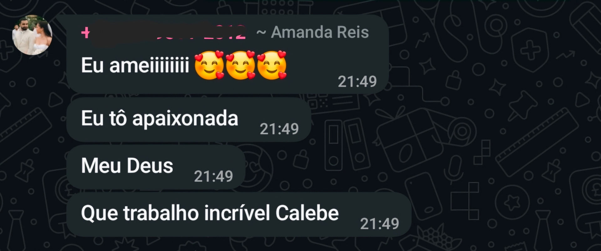Select 'Que trabalho incrível Calebe' message
The image size is (601, 251).
pos(239,214)
